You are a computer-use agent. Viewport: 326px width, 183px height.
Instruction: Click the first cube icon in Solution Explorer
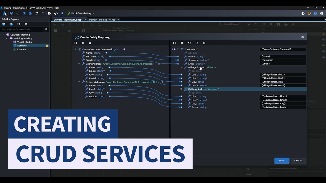pyautogui.click(x=4, y=24)
